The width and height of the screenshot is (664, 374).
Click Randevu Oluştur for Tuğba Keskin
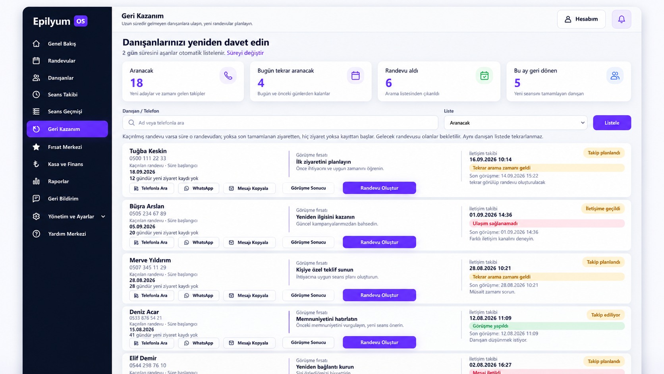[x=379, y=188]
